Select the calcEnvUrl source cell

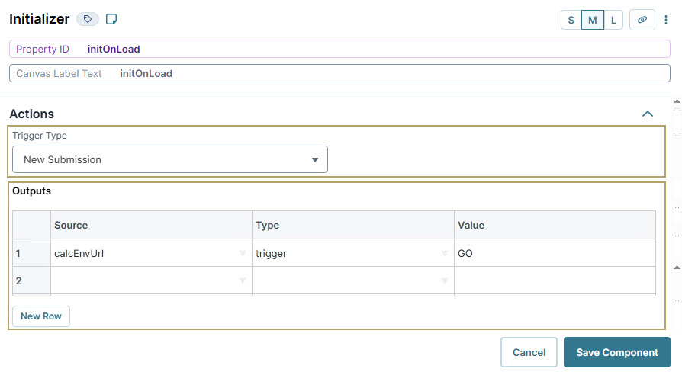click(x=151, y=253)
